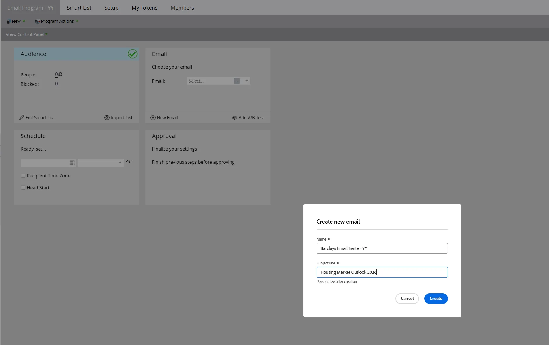Image resolution: width=549 pixels, height=345 pixels.
Task: Click the Create button
Action: tap(436, 299)
